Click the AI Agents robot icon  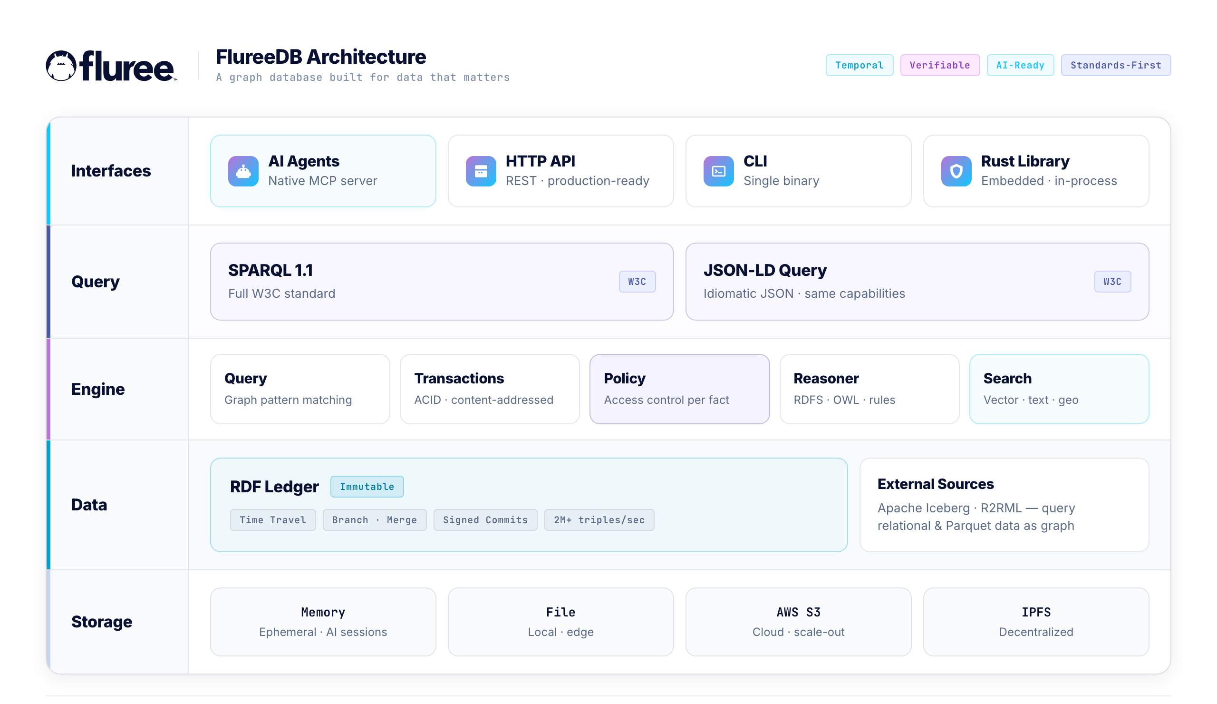[243, 171]
